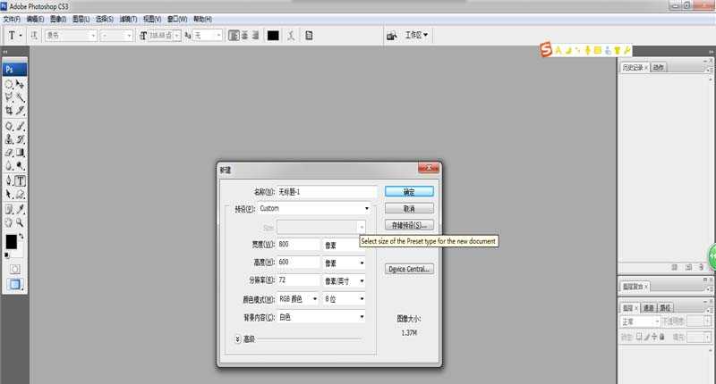Open the character palette from options bar
The image size is (716, 384).
309,36
